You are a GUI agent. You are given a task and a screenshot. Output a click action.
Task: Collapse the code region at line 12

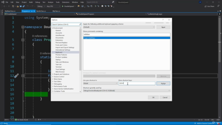pyautogui.click(x=23, y=76)
